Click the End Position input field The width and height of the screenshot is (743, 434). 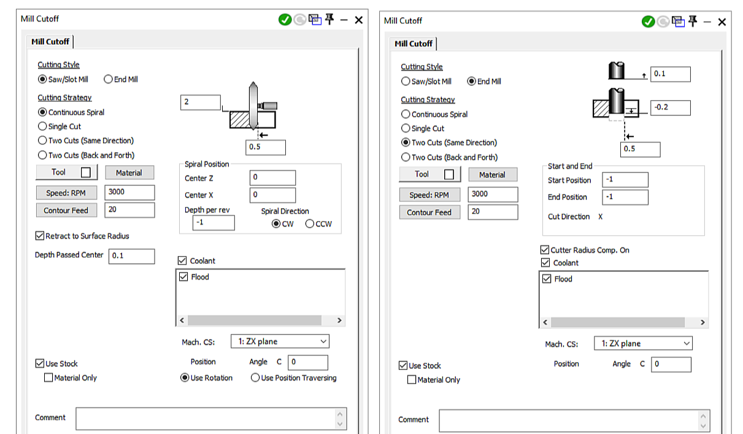(625, 197)
